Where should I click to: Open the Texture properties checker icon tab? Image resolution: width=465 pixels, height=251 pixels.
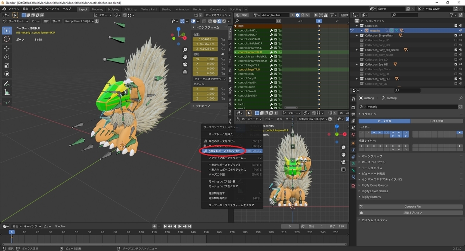tap(353, 185)
